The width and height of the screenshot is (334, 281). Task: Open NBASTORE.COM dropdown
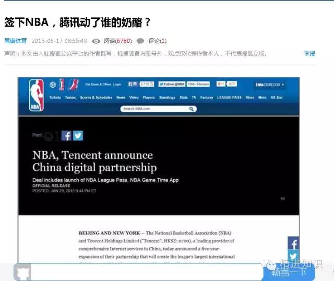coord(269,85)
